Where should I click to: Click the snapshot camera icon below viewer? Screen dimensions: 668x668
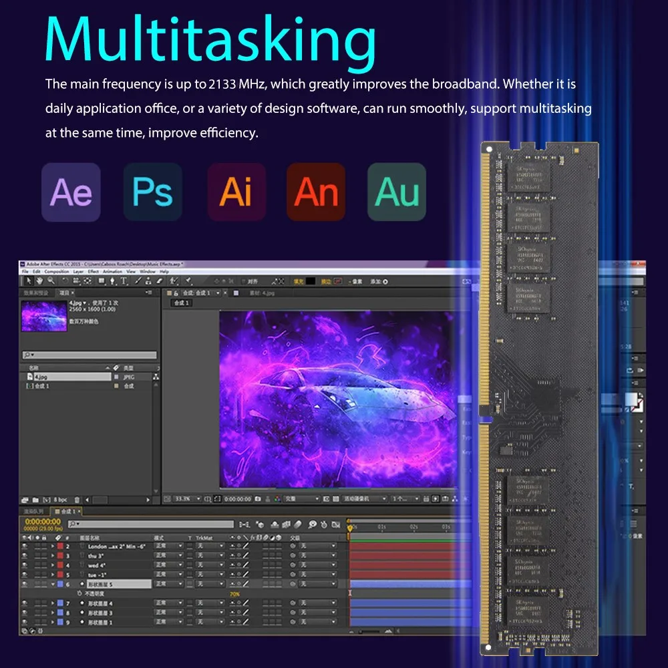click(x=258, y=499)
